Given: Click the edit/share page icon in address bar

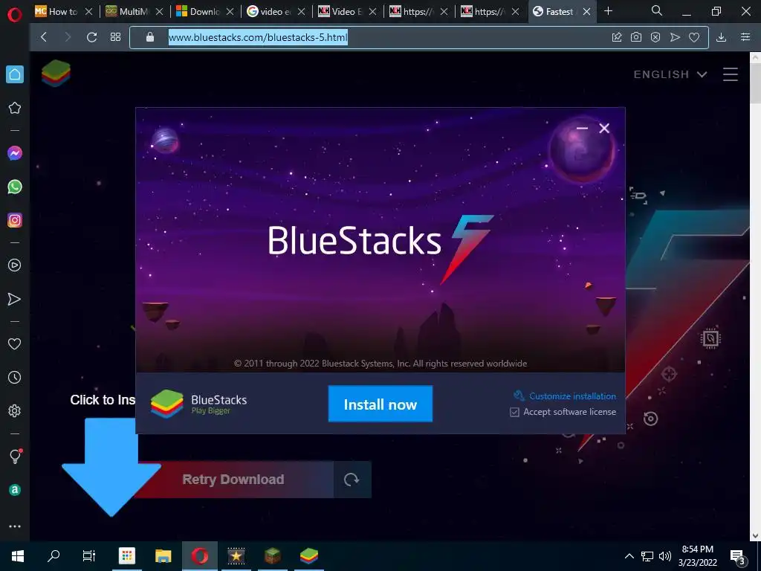Looking at the screenshot, I should [617, 37].
